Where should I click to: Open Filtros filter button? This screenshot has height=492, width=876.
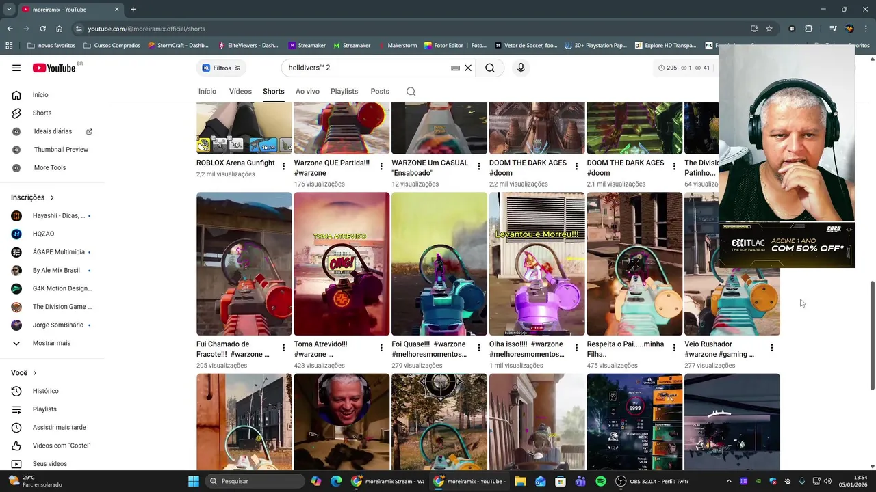click(x=222, y=68)
